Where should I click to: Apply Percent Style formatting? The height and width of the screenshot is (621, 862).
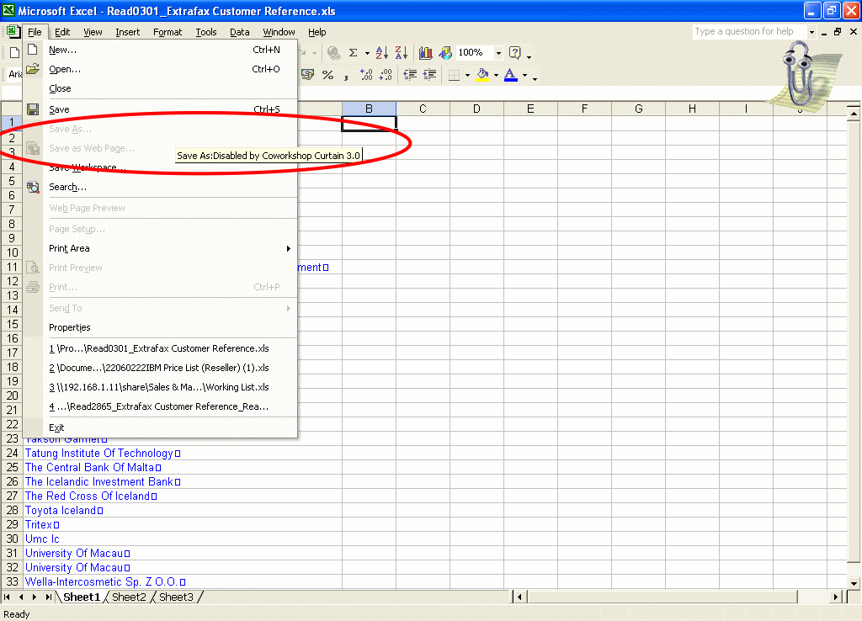[x=327, y=75]
